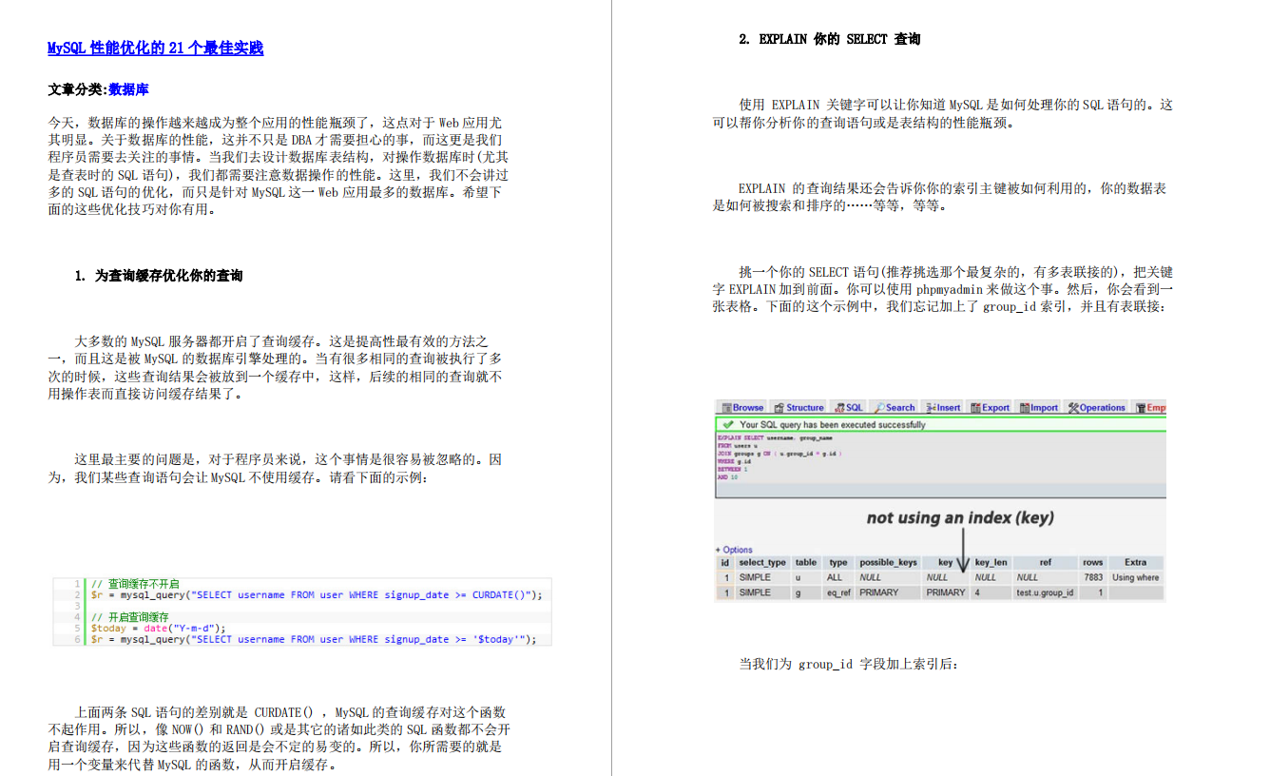Click the Using where cell
Viewport: 1270px width, 776px height.
click(1136, 577)
